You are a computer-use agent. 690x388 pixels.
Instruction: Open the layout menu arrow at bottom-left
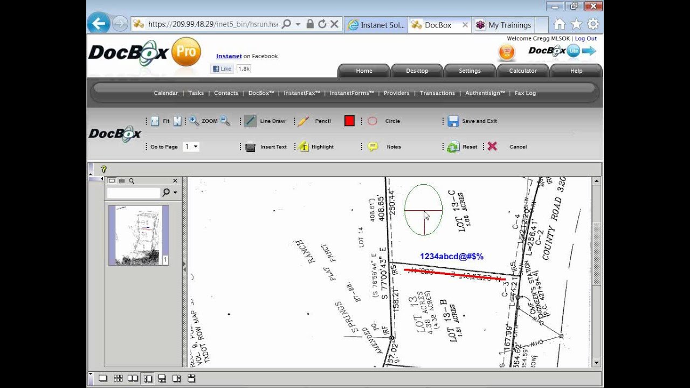tap(90, 374)
